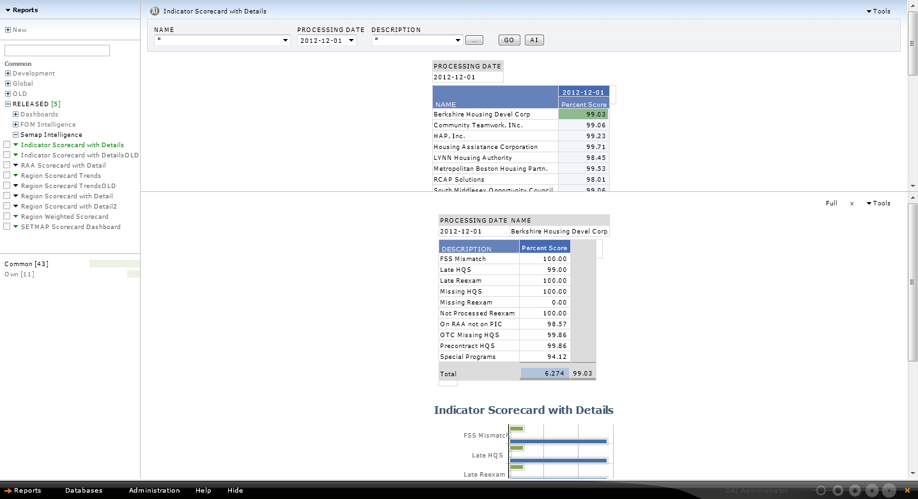Click the green arrow next to Indicator Scorecard with DetailsOLD
Viewport: 918px width, 499px height.
[16, 155]
